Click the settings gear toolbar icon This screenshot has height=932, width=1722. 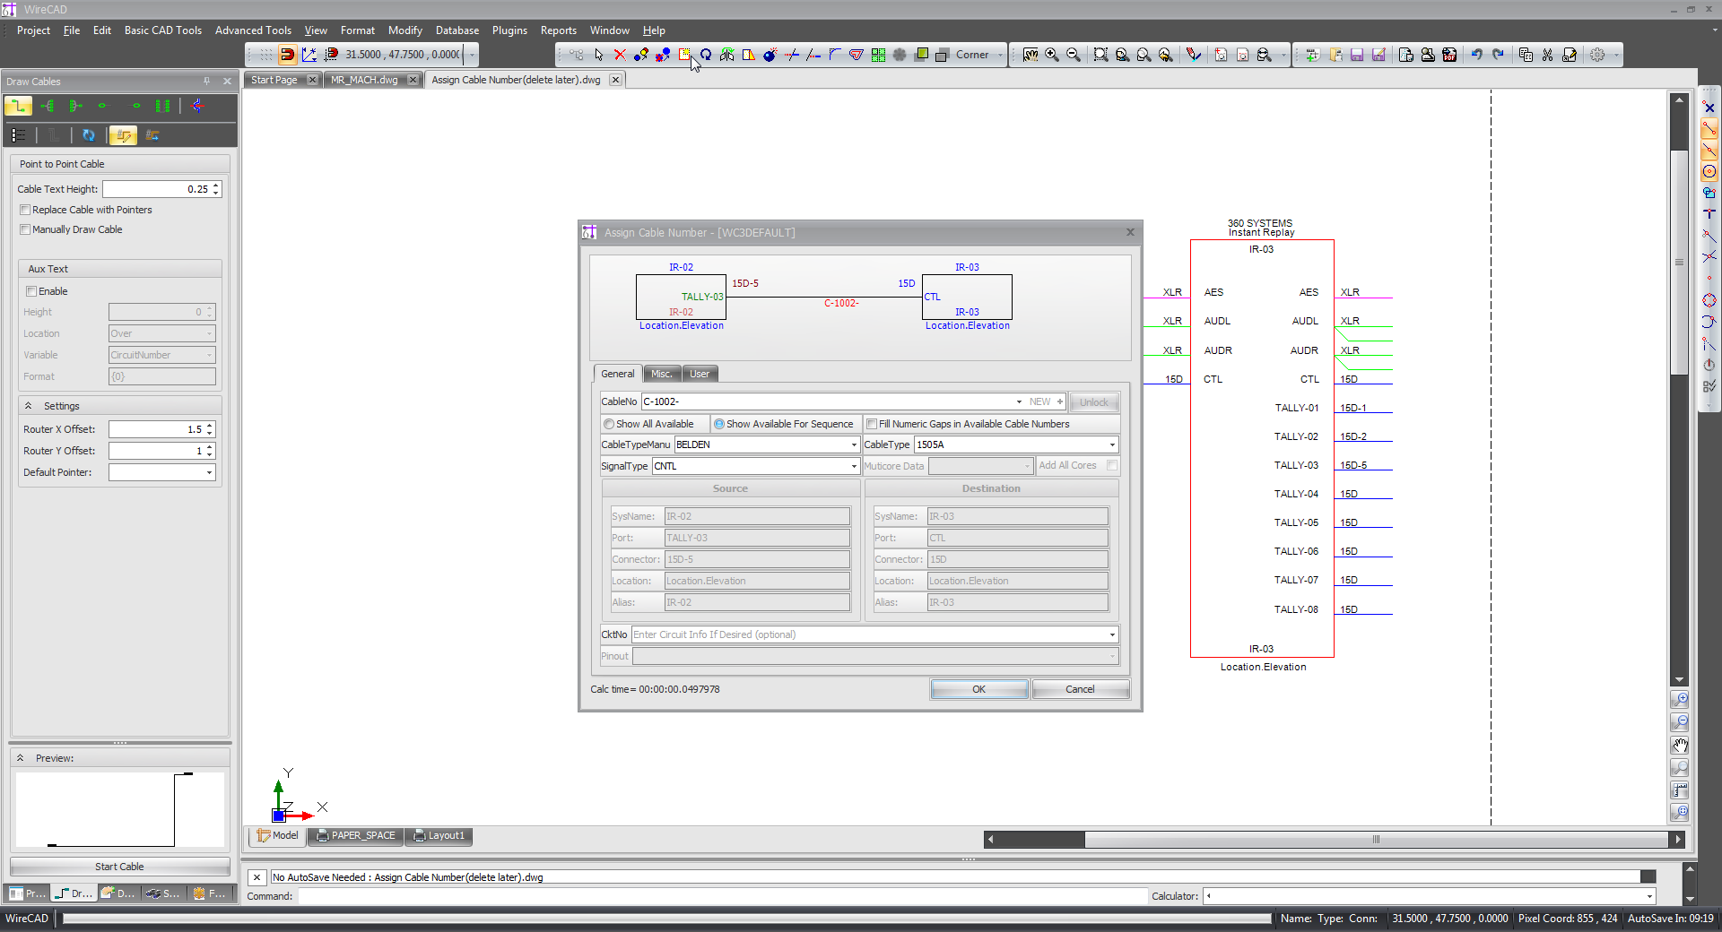(1597, 55)
